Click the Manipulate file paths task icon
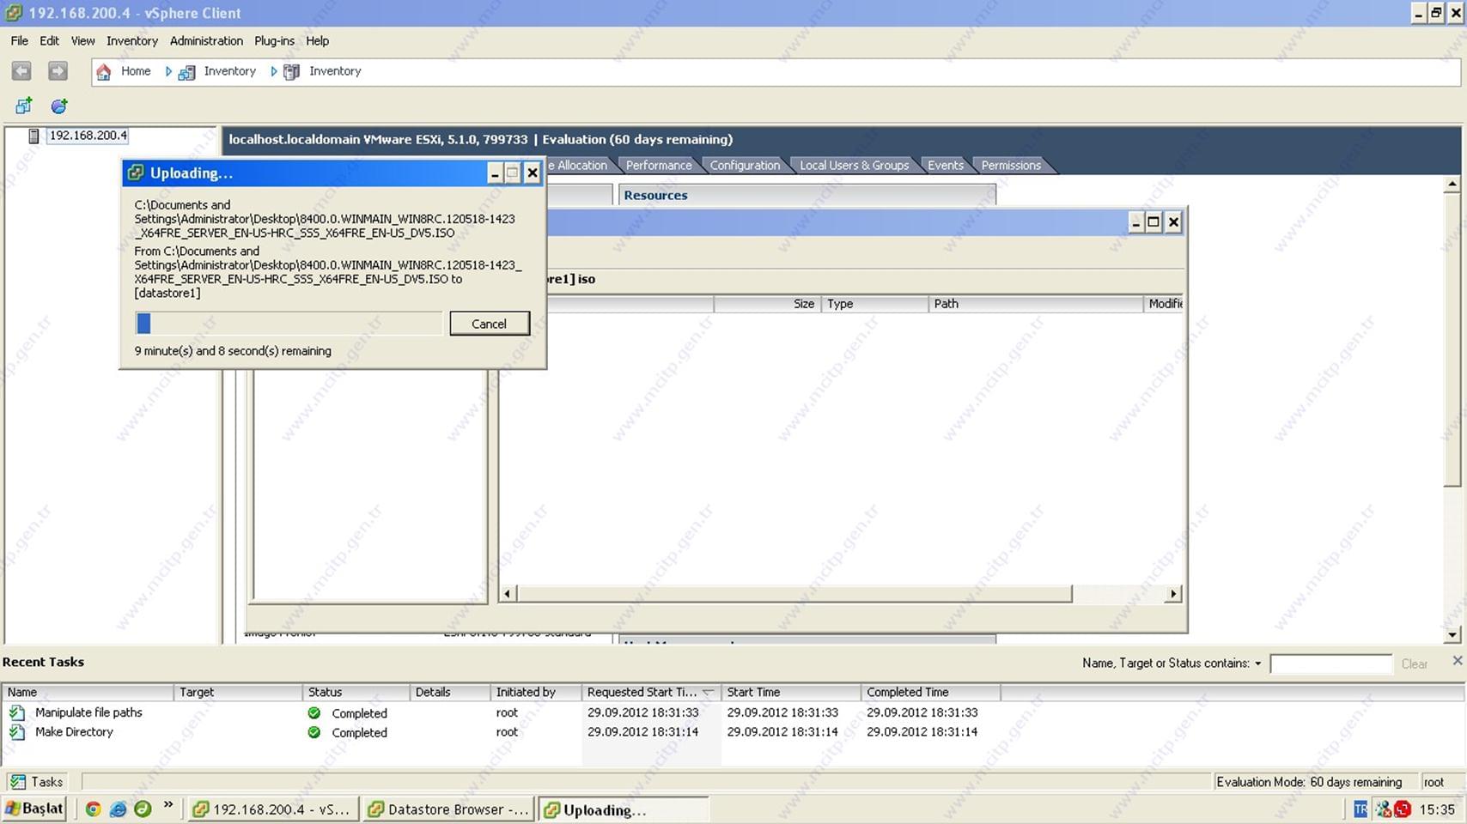Viewport: 1467px width, 824px height. coord(17,712)
